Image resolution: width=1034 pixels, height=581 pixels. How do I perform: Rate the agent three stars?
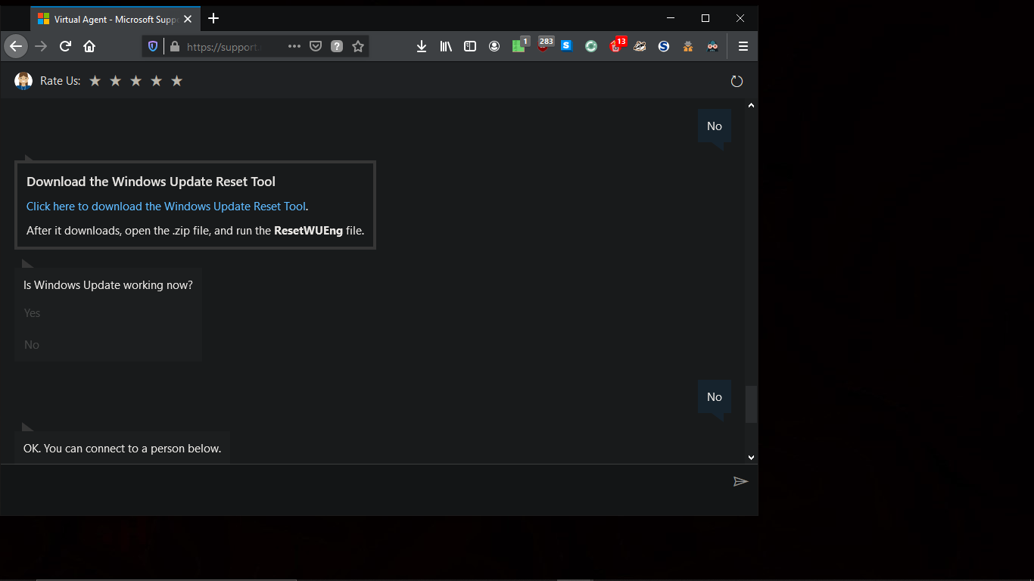pyautogui.click(x=135, y=81)
